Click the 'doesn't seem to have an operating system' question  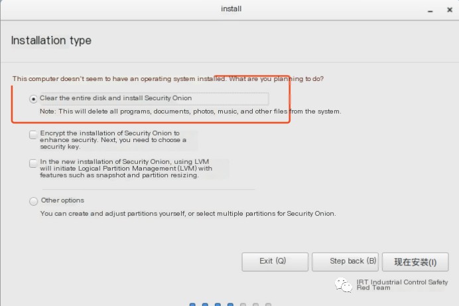[168, 79]
